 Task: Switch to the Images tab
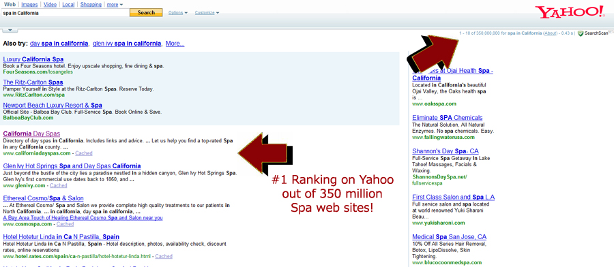point(30,5)
